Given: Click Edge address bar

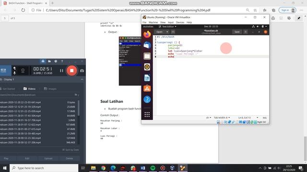Looking at the screenshot, I should click(x=137, y=10).
